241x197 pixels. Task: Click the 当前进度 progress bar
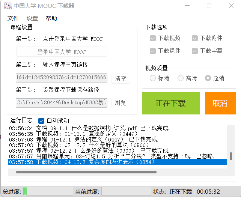[x=126, y=191]
